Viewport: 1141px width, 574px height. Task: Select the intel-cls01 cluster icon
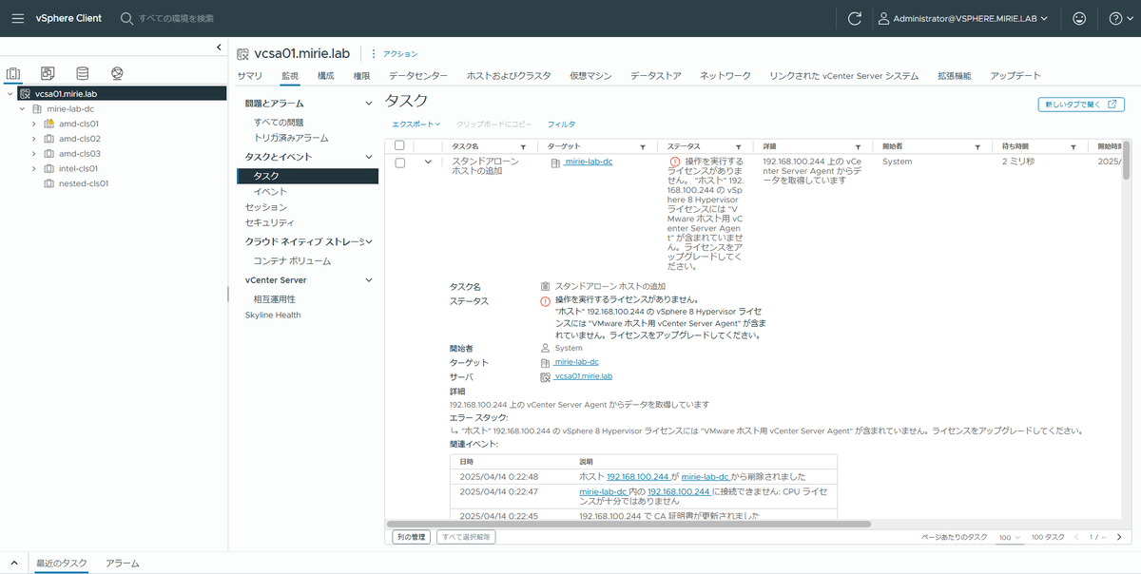(x=49, y=168)
